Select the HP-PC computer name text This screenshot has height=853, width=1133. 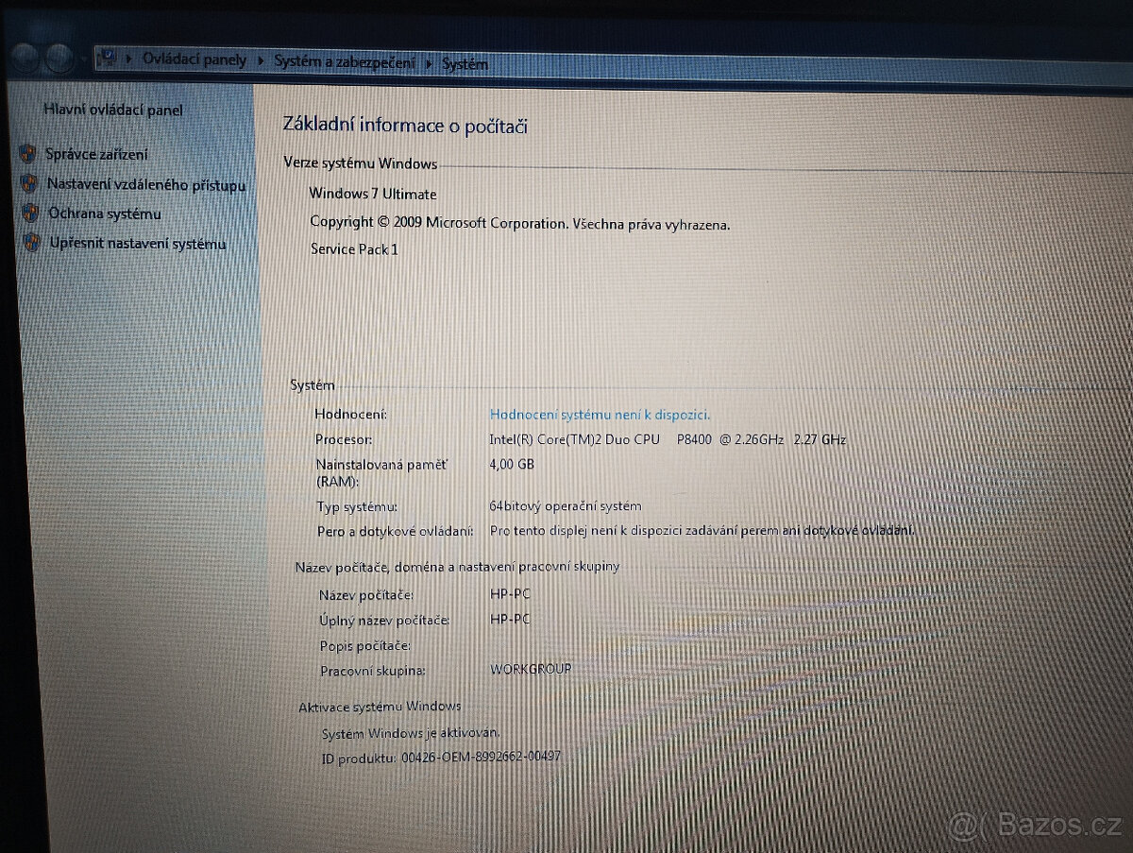[x=509, y=593]
